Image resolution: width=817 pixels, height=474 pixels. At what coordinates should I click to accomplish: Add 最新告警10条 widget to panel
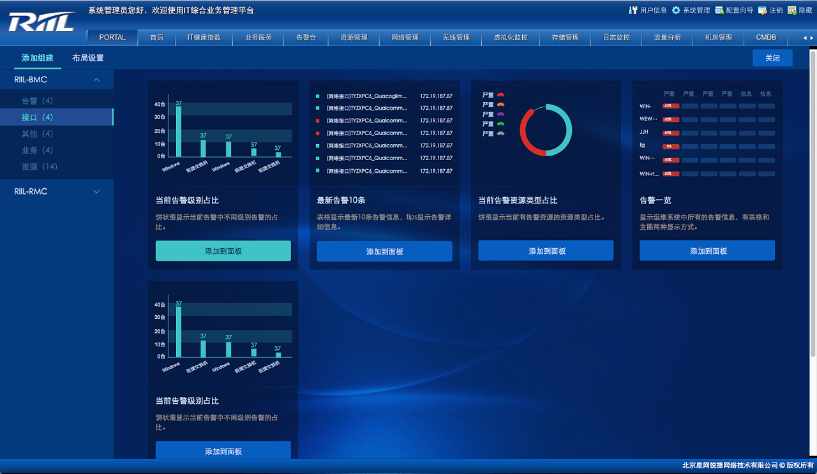click(385, 251)
